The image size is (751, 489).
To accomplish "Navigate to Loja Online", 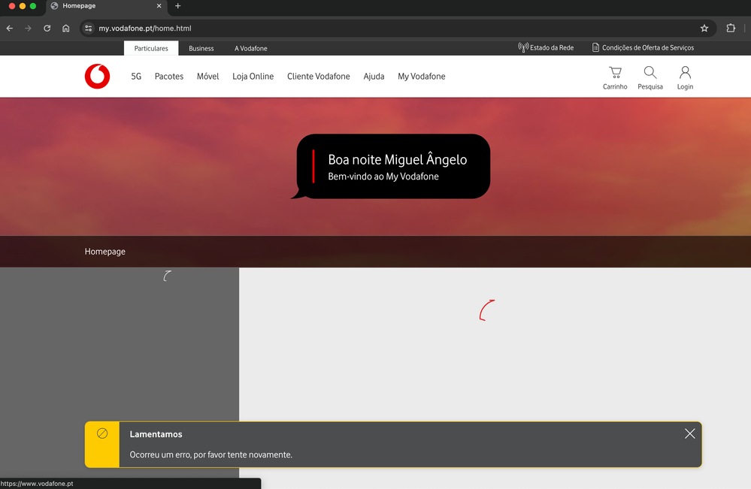I will pyautogui.click(x=253, y=76).
